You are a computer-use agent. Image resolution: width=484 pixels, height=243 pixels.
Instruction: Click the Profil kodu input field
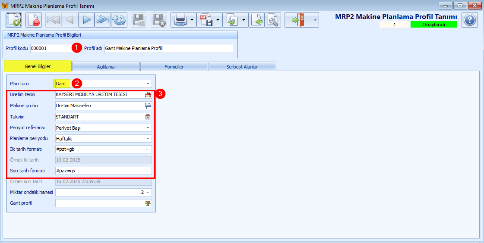(x=56, y=48)
